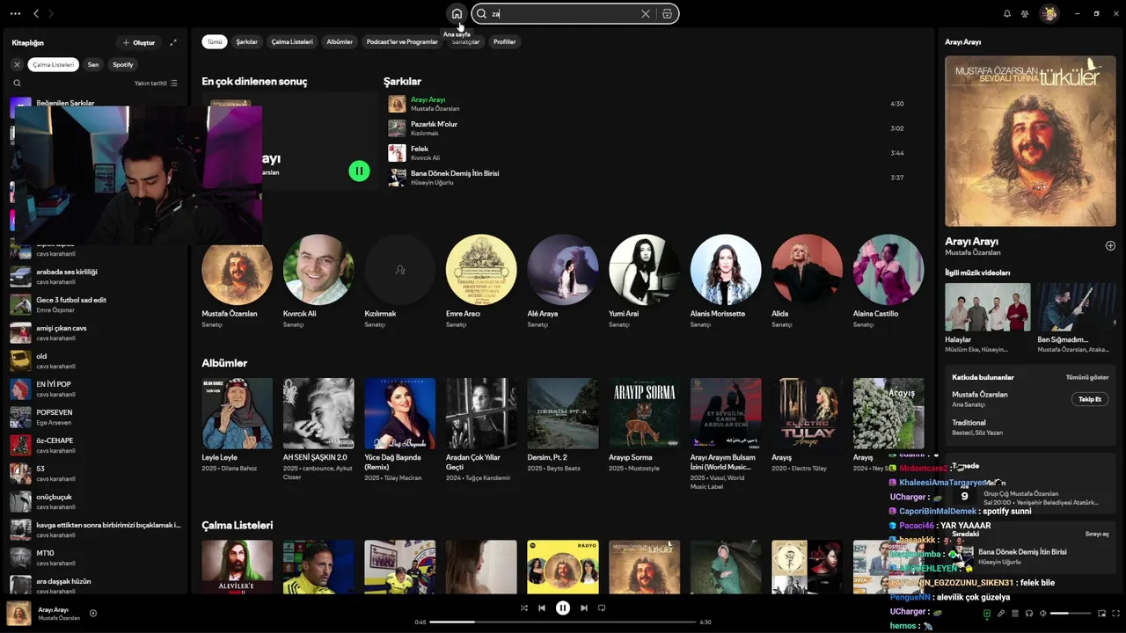Image resolution: width=1126 pixels, height=633 pixels.
Task: Select the Çalma Listeleri results tab
Action: click(x=292, y=41)
